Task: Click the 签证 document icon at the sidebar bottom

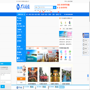Action: [17, 58]
